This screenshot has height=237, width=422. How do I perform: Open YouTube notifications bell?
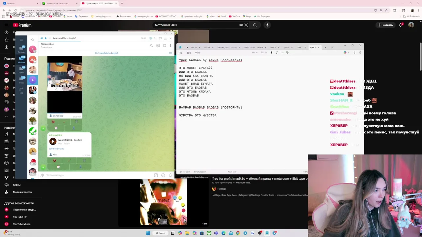click(401, 25)
